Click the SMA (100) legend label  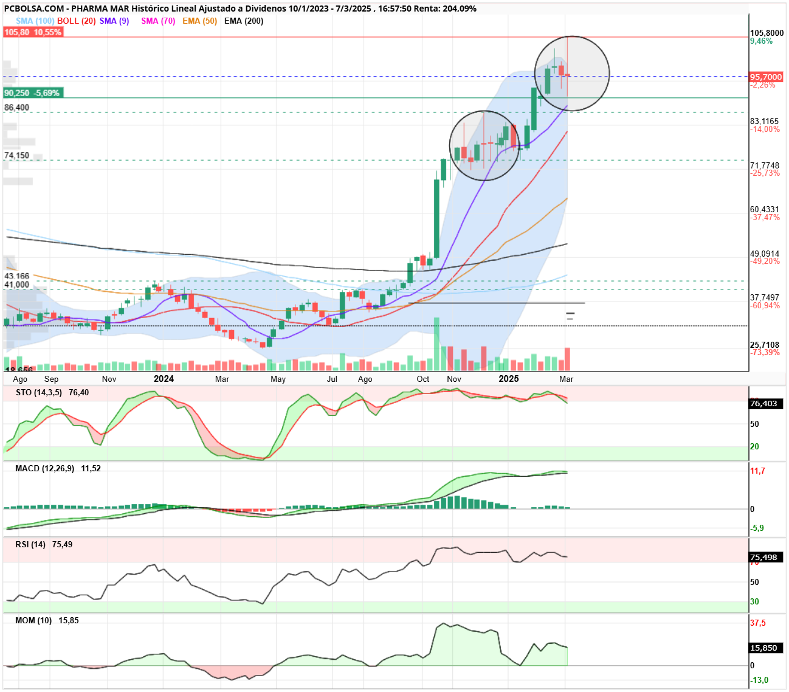pyautogui.click(x=35, y=21)
